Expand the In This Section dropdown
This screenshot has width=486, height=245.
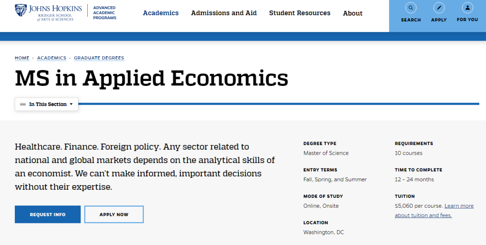point(46,104)
